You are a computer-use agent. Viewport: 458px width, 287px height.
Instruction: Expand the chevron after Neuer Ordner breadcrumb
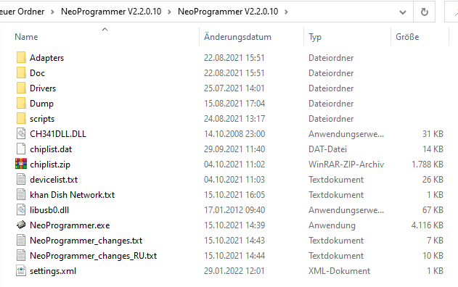coord(52,12)
